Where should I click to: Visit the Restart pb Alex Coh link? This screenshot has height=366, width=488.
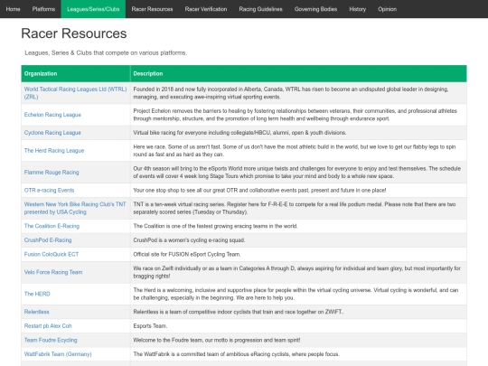(48, 326)
